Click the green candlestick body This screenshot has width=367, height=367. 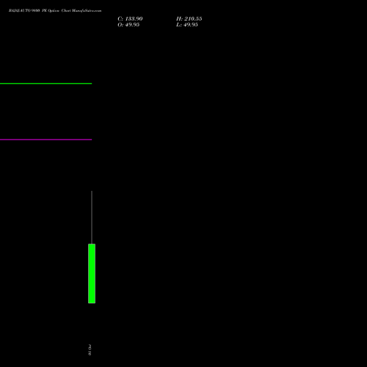coord(92,274)
